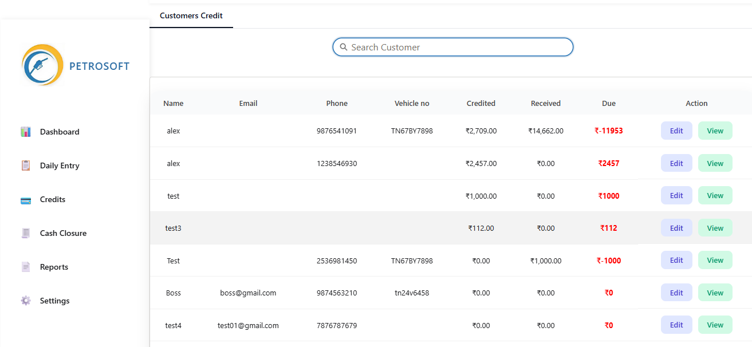Edit Test customer with phone 2536981450
752x347 pixels.
click(676, 260)
